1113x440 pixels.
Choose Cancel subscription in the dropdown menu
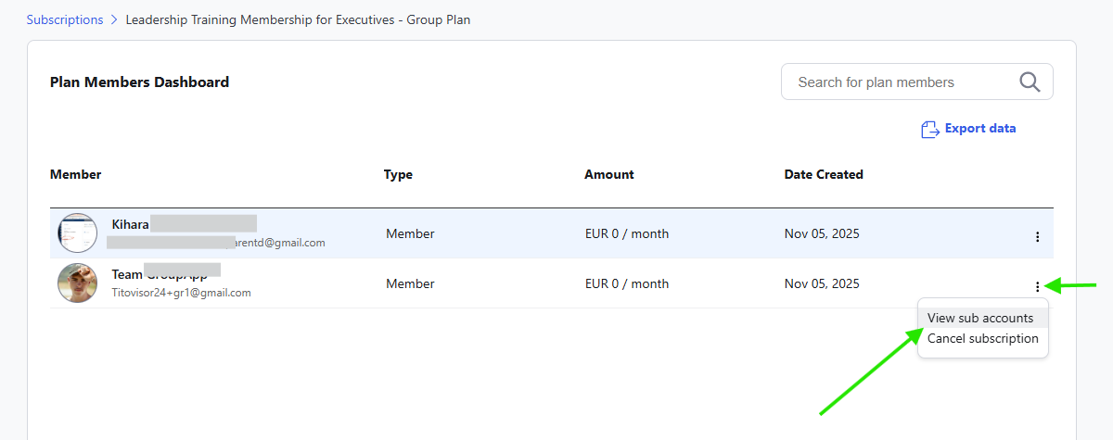click(x=983, y=338)
